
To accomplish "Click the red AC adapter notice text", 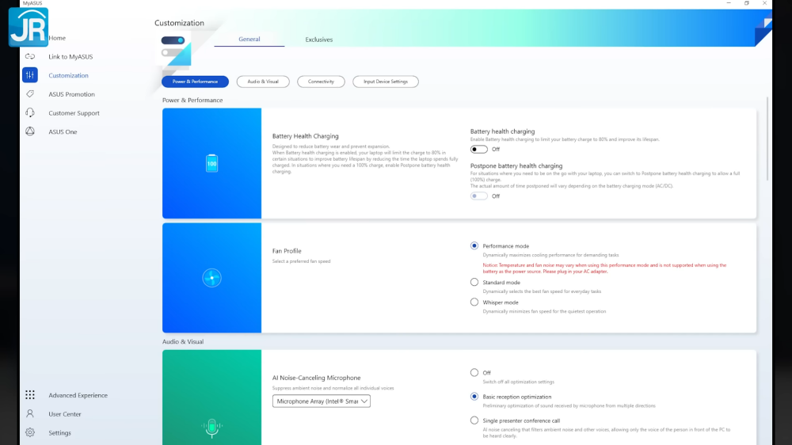I will pos(604,268).
